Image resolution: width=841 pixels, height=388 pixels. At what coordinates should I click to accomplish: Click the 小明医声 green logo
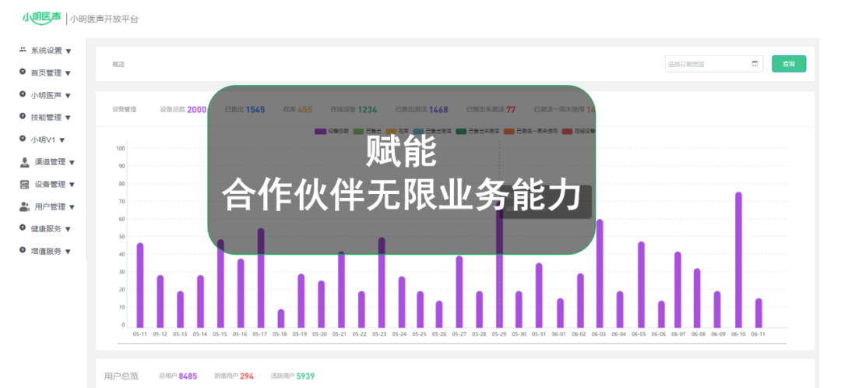point(42,18)
